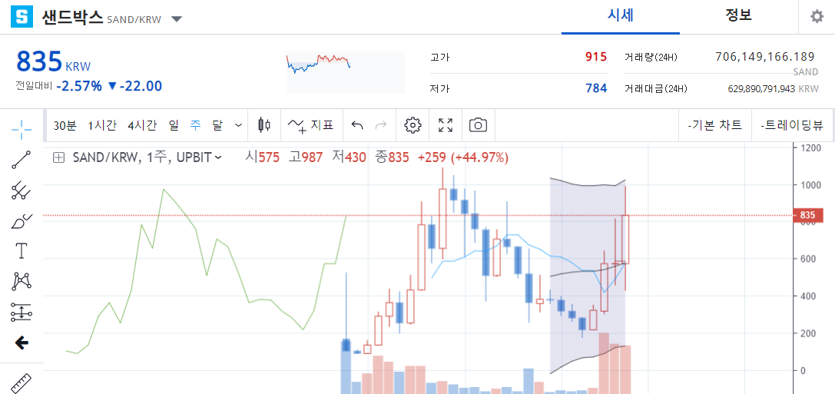This screenshot has height=394, width=835.
Task: Switch to the 시세 tab
Action: tap(621, 15)
